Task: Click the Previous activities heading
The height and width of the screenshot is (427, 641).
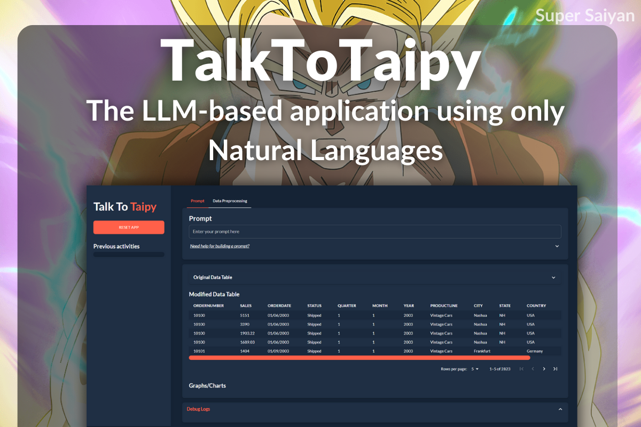Action: (x=116, y=246)
